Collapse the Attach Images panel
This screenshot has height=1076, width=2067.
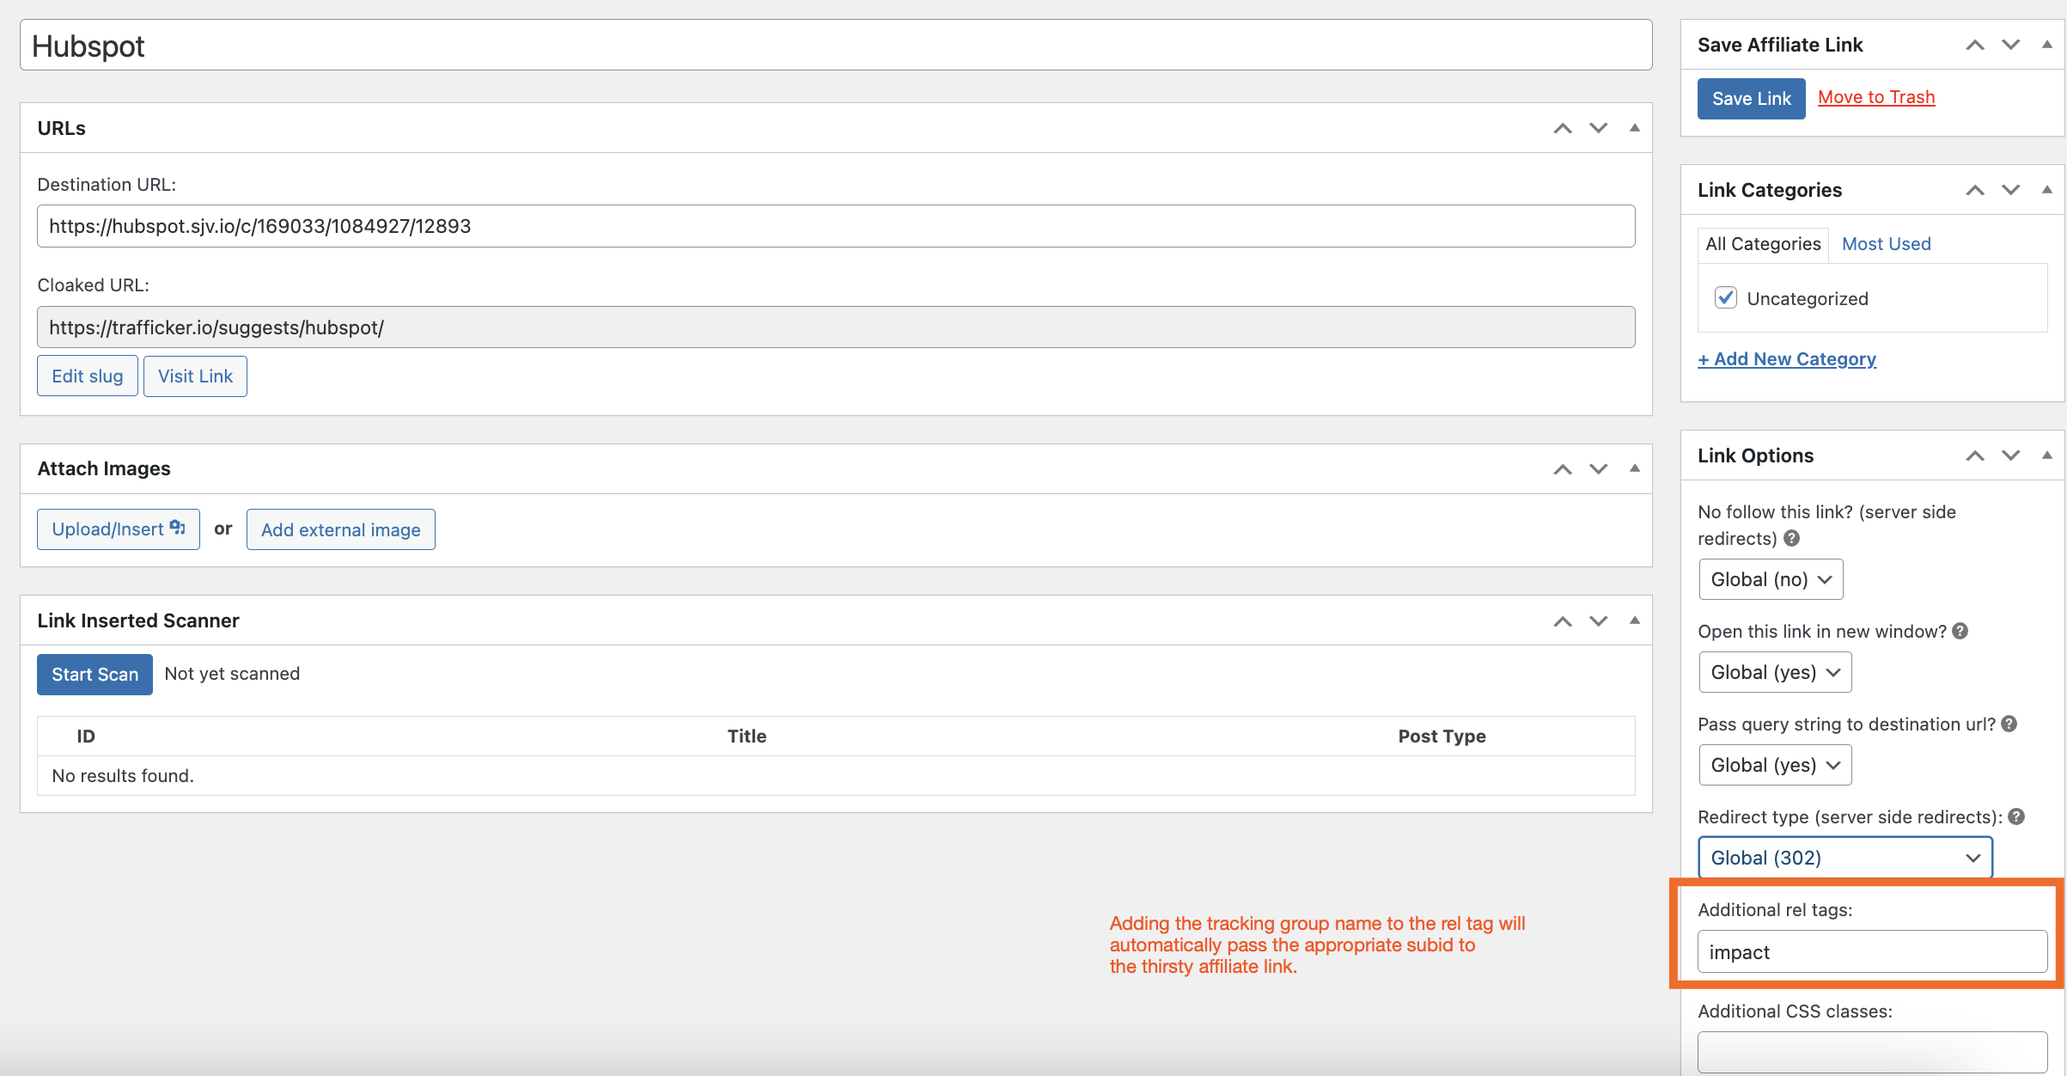[1634, 468]
